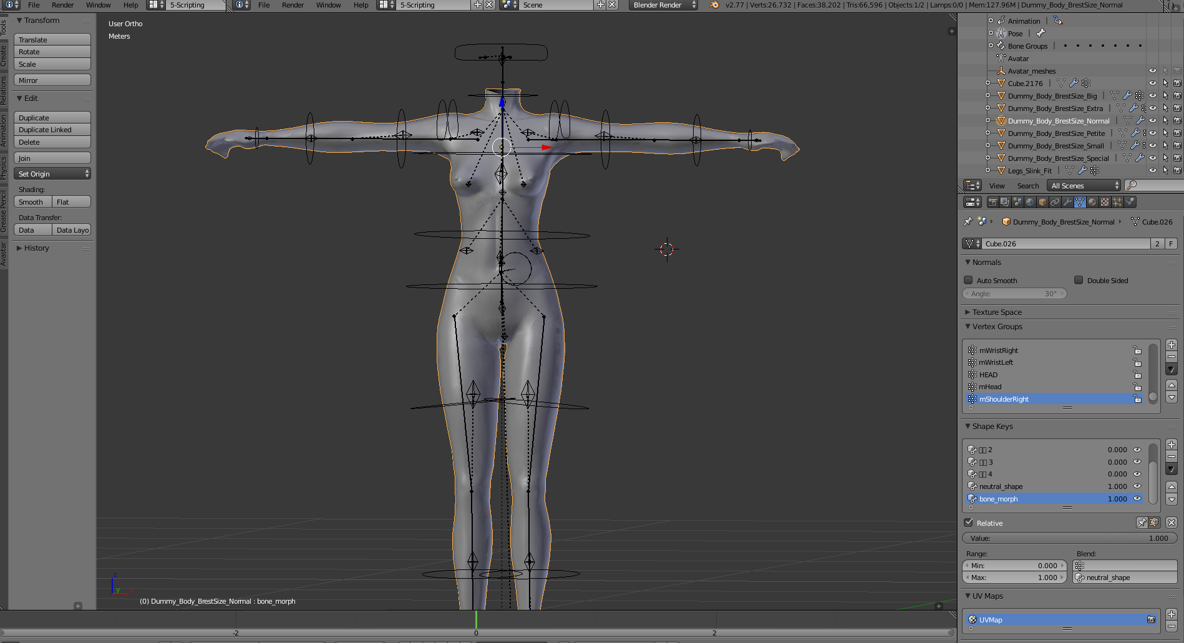The height and width of the screenshot is (643, 1184).
Task: Open the File menu in the leftmost header
Action: click(34, 5)
